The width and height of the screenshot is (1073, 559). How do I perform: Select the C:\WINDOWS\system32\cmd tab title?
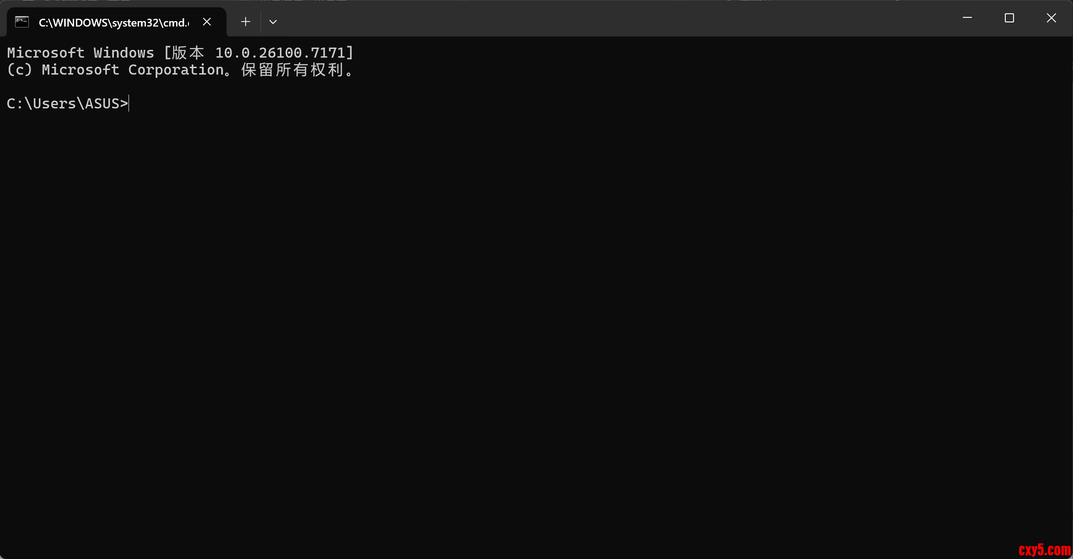[114, 22]
